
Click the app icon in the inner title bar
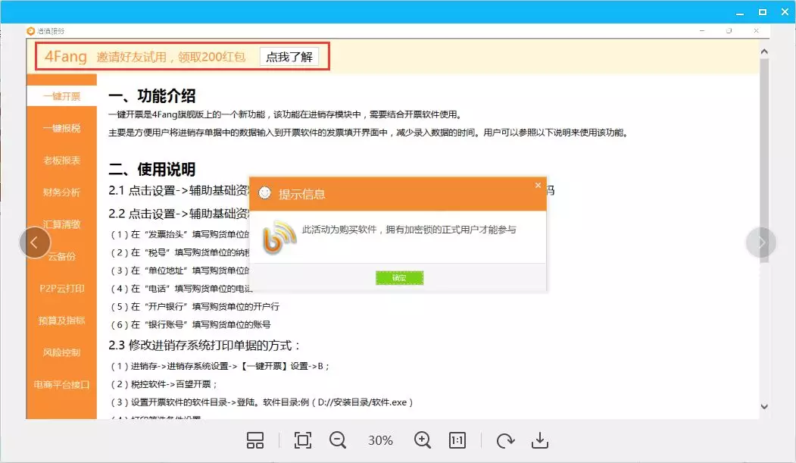30,31
